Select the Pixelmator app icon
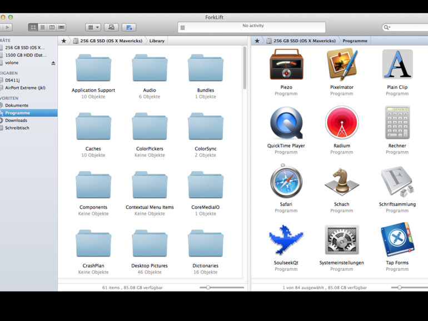 (x=341, y=65)
